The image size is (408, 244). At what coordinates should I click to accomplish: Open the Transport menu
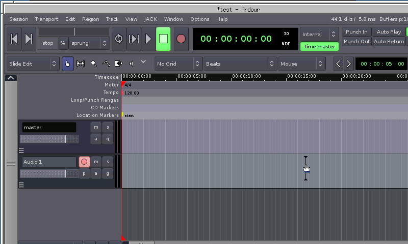coord(46,19)
